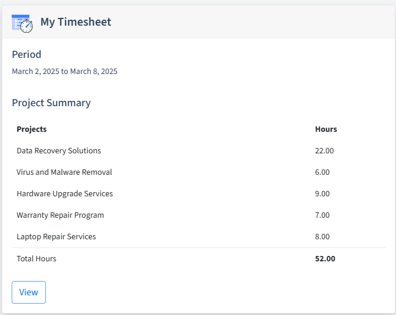Select Hardware Upgrade Services project
Viewport: 396px width, 315px height.
(64, 194)
